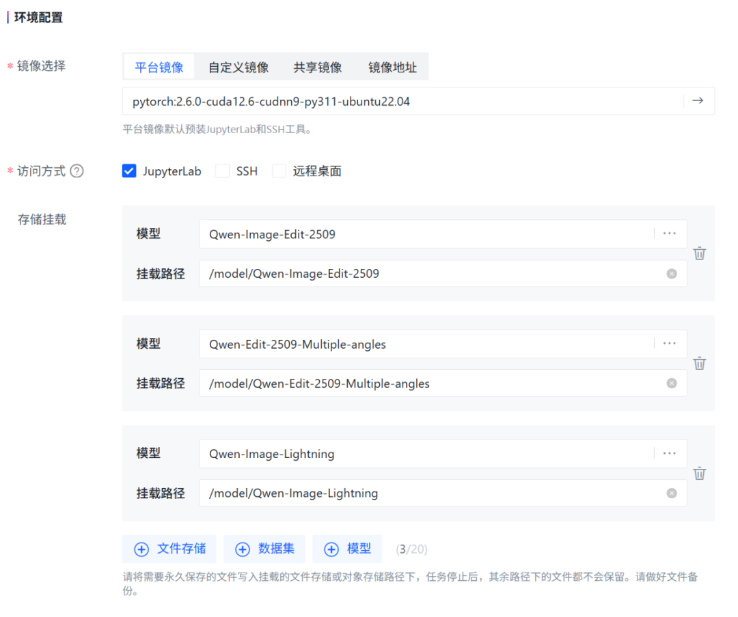The width and height of the screenshot is (738, 617).
Task: Switch to the 共享镜像 tab
Action: pos(318,68)
